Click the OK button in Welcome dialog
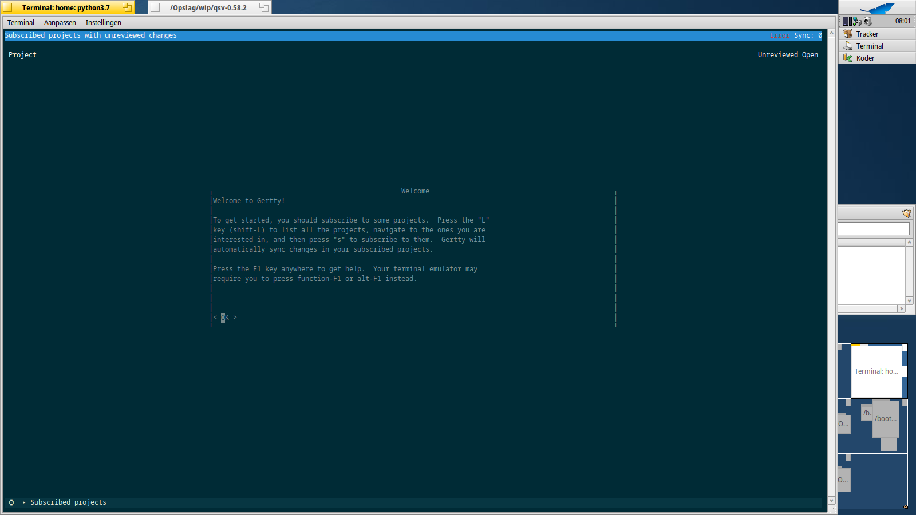Viewport: 916px width, 515px height. tap(225, 317)
